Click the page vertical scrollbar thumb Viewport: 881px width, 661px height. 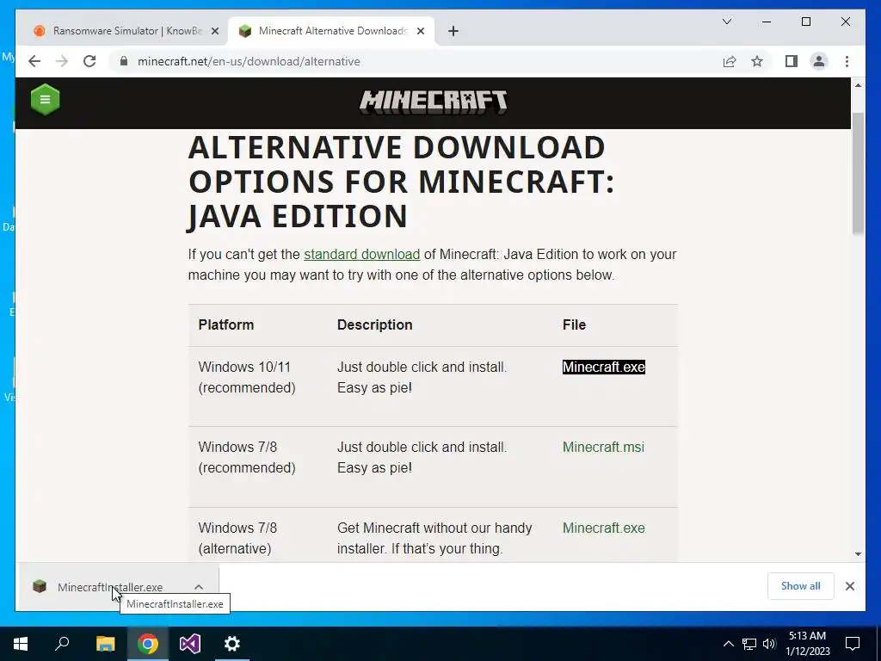pyautogui.click(x=858, y=172)
